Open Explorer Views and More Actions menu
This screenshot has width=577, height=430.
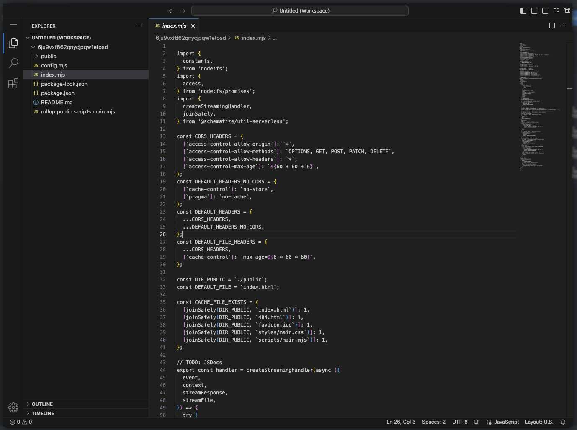tap(139, 26)
